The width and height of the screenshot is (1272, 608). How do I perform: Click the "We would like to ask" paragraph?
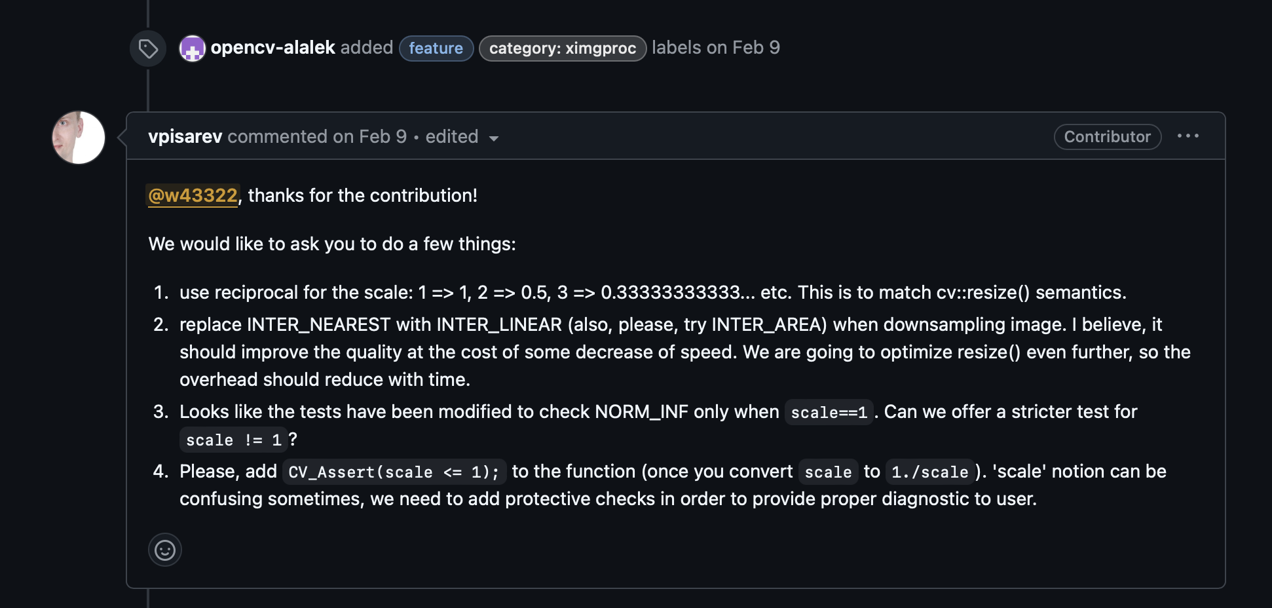(x=332, y=244)
